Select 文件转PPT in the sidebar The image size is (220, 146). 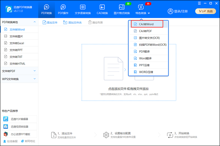[x=19, y=50]
